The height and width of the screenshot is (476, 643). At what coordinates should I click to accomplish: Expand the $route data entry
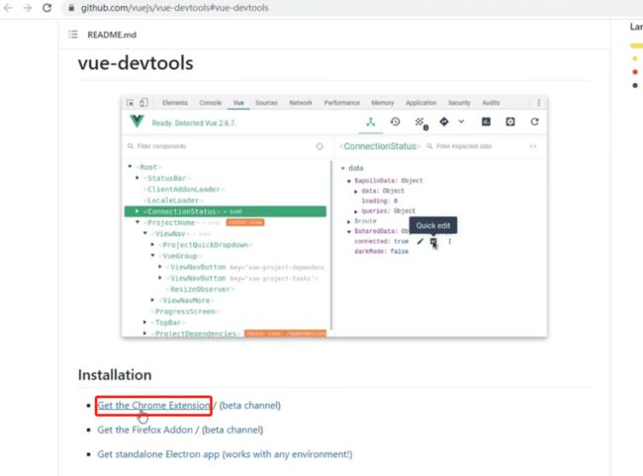point(348,221)
